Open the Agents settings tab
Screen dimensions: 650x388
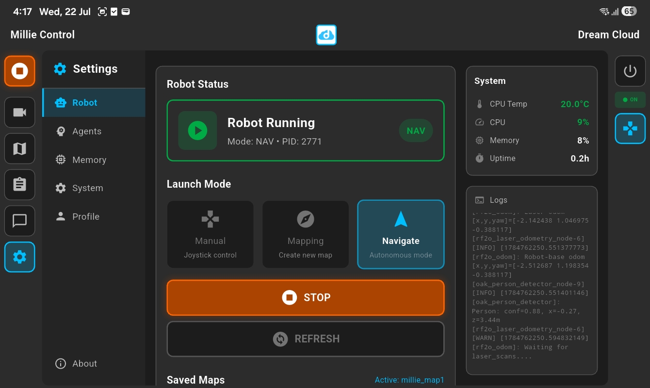(94, 131)
